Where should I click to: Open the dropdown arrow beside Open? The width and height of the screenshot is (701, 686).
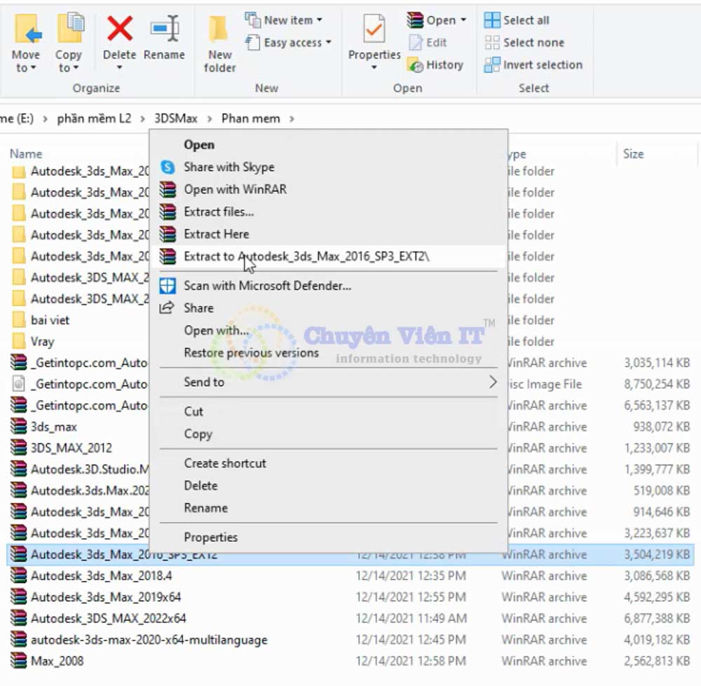click(463, 20)
